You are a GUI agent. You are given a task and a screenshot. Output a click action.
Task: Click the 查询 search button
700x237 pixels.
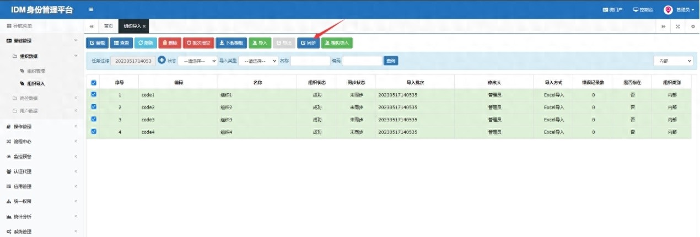(x=390, y=61)
